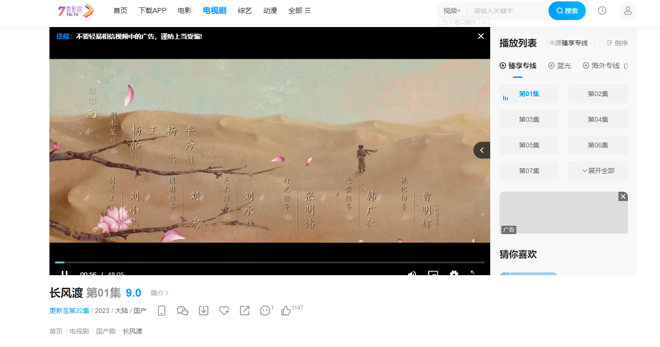Screen dimensions: 660x347
Task: Click the external share arrow icon
Action: pos(245,311)
